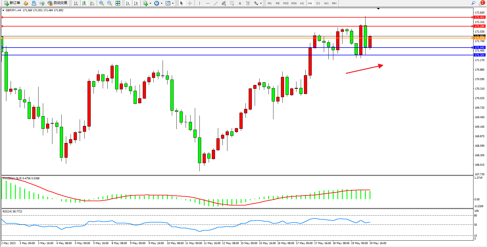Select the Fibonacci retracement tool
This screenshot has width=487, height=247.
click(232, 3)
